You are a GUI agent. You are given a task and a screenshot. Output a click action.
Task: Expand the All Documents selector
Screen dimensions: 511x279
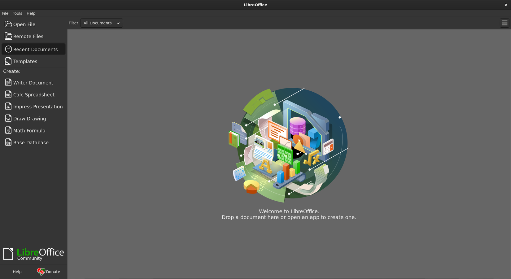(x=118, y=23)
